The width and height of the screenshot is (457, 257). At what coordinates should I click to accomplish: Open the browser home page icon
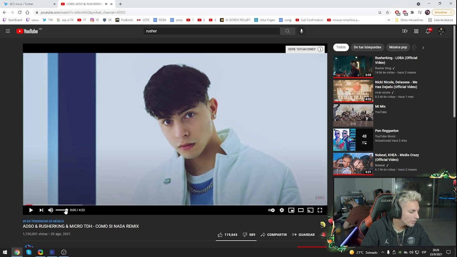(27, 12)
